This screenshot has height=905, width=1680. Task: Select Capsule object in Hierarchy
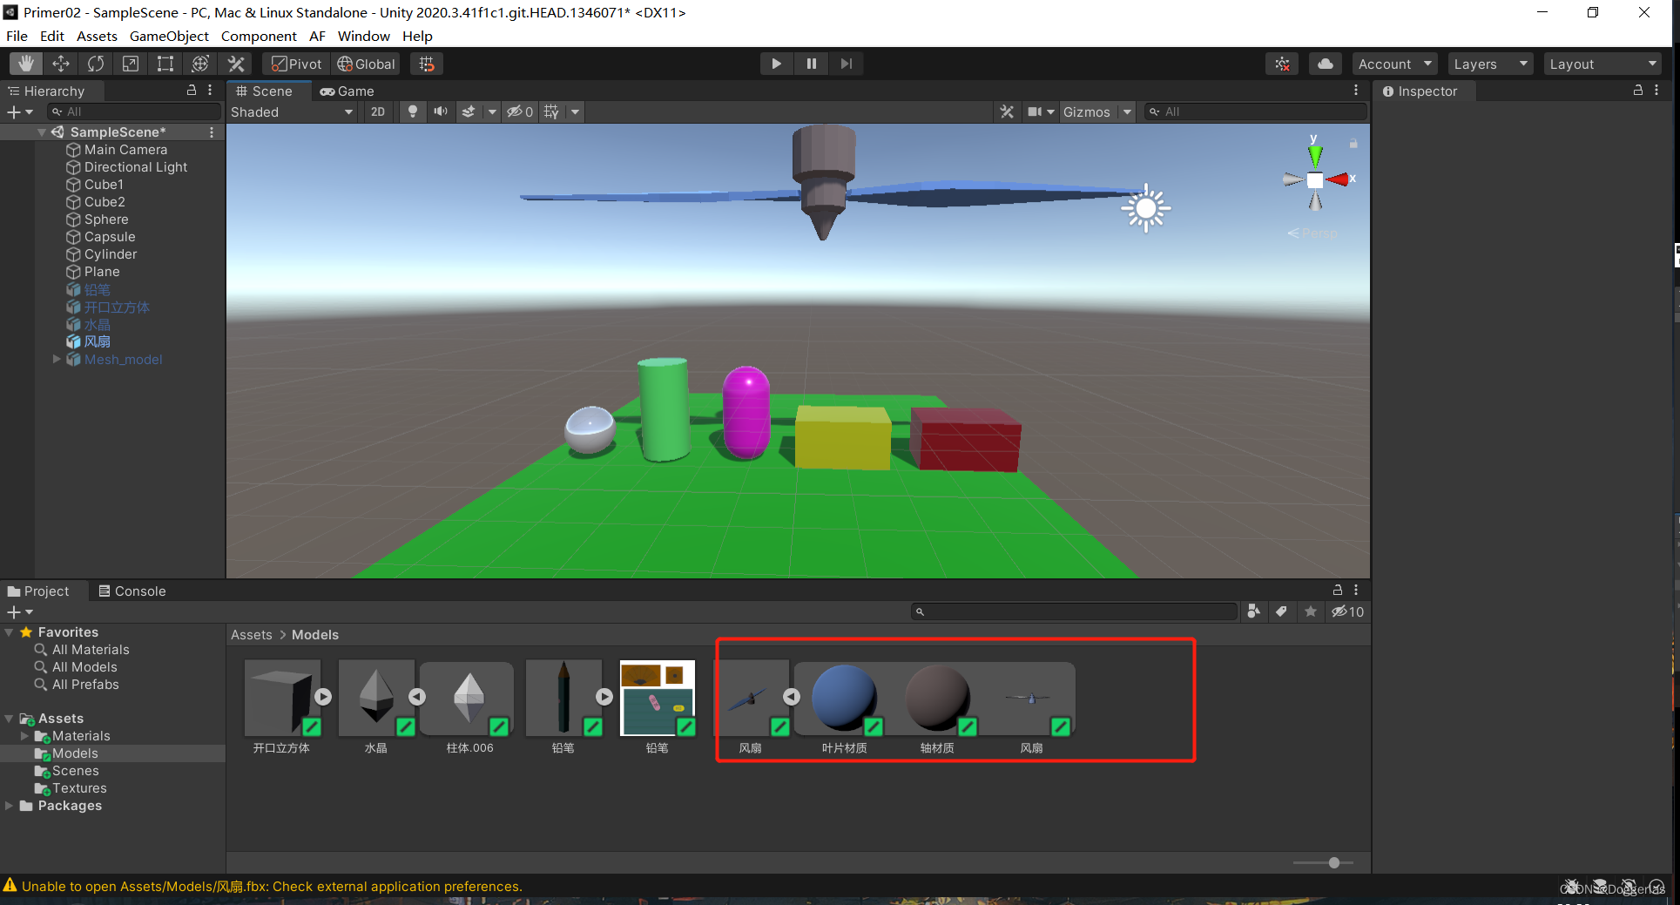click(110, 237)
